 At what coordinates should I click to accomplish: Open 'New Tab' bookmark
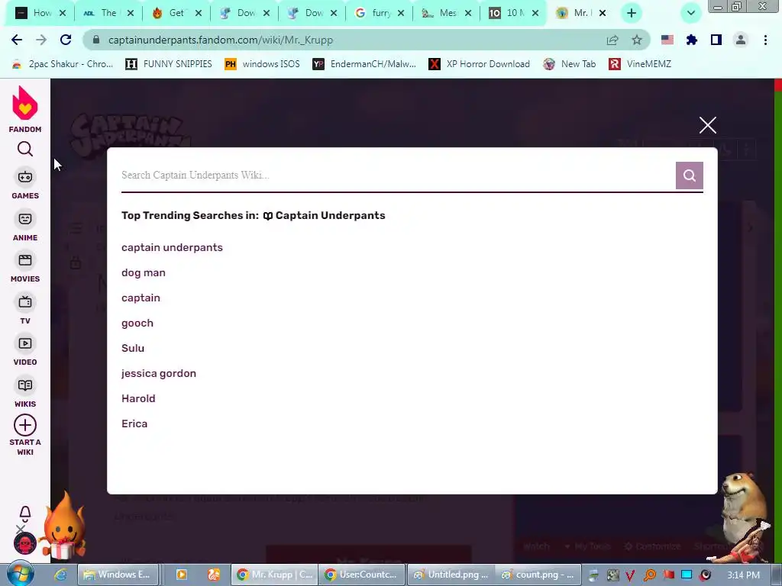pos(570,64)
